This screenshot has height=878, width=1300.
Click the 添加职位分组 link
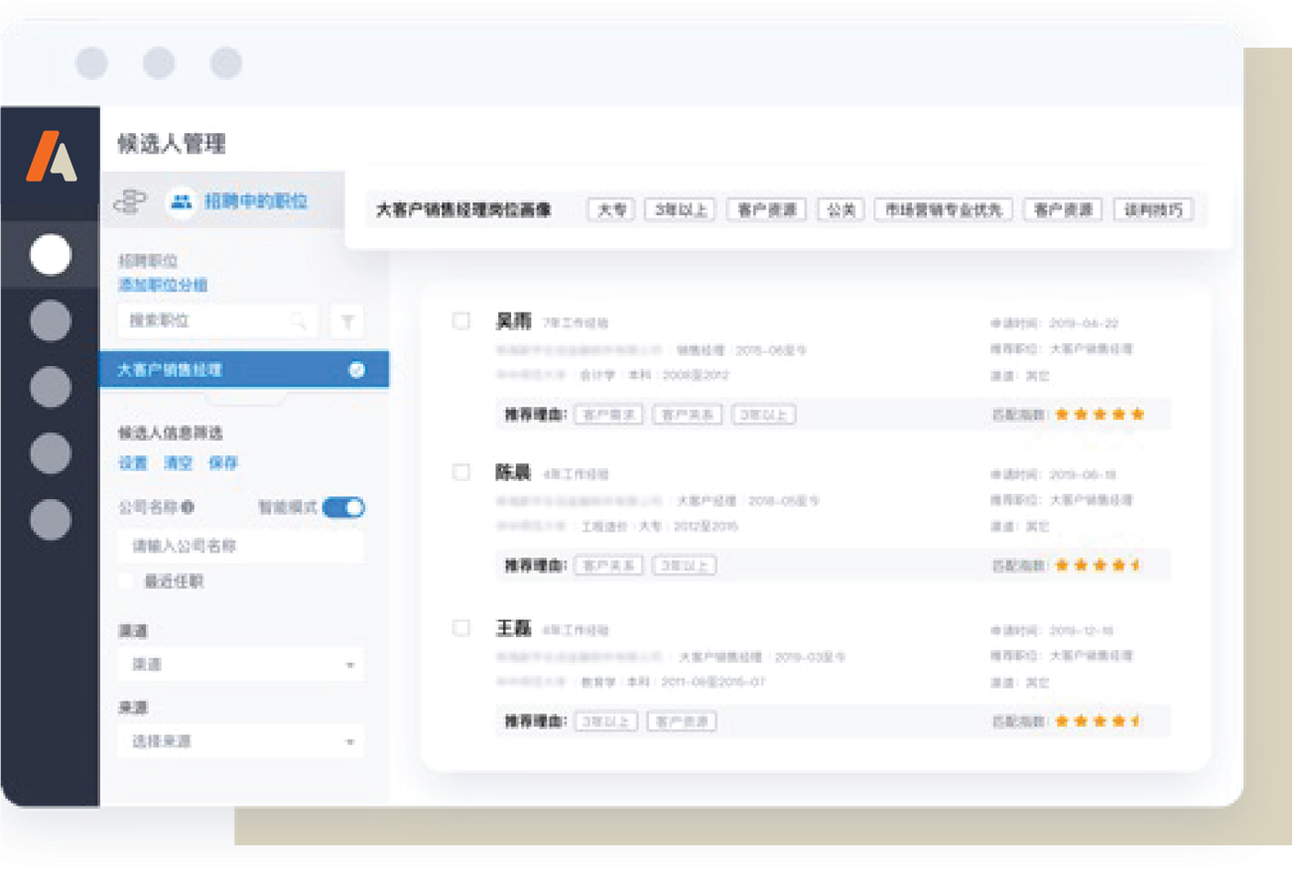pyautogui.click(x=163, y=285)
